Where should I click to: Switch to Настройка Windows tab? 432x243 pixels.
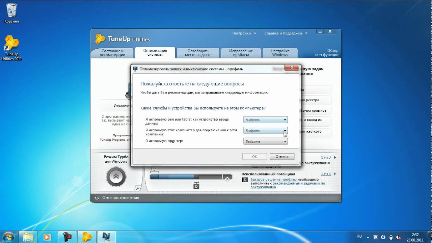(280, 53)
